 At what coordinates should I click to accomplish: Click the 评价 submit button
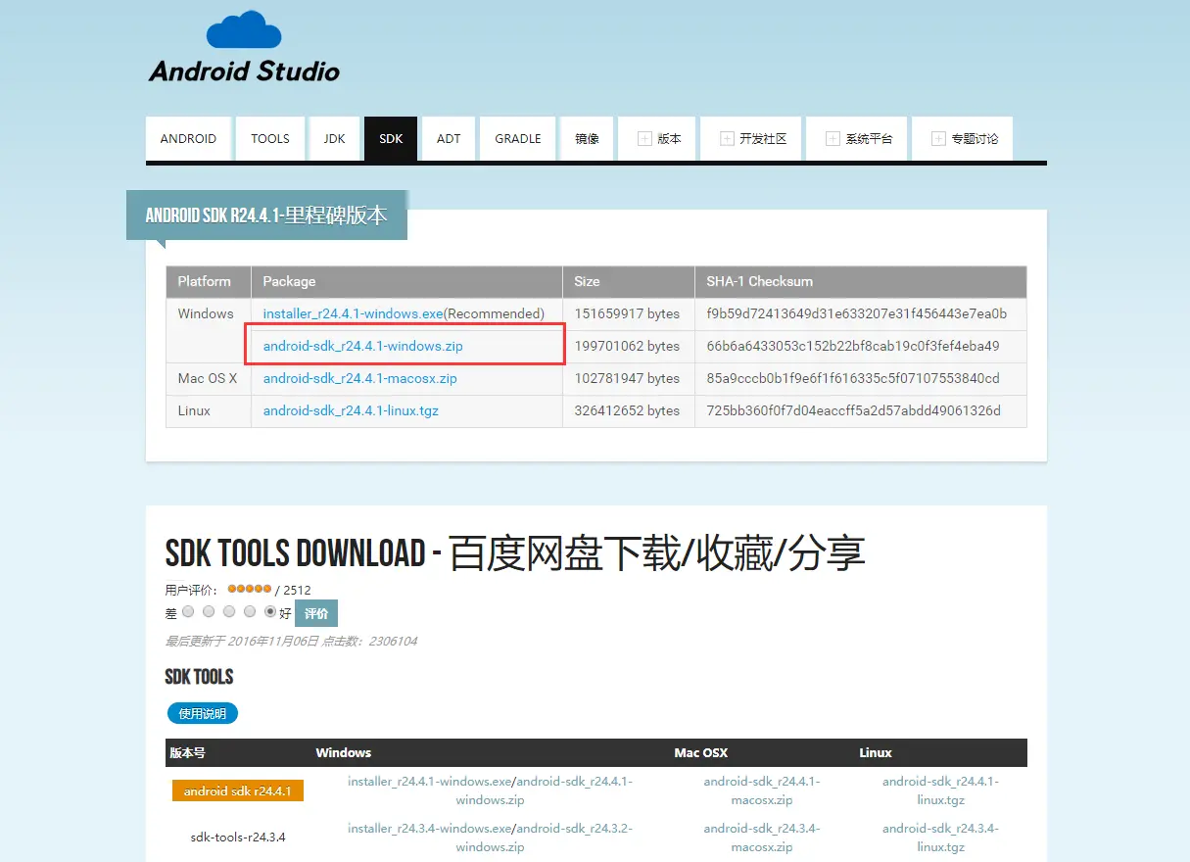point(316,613)
